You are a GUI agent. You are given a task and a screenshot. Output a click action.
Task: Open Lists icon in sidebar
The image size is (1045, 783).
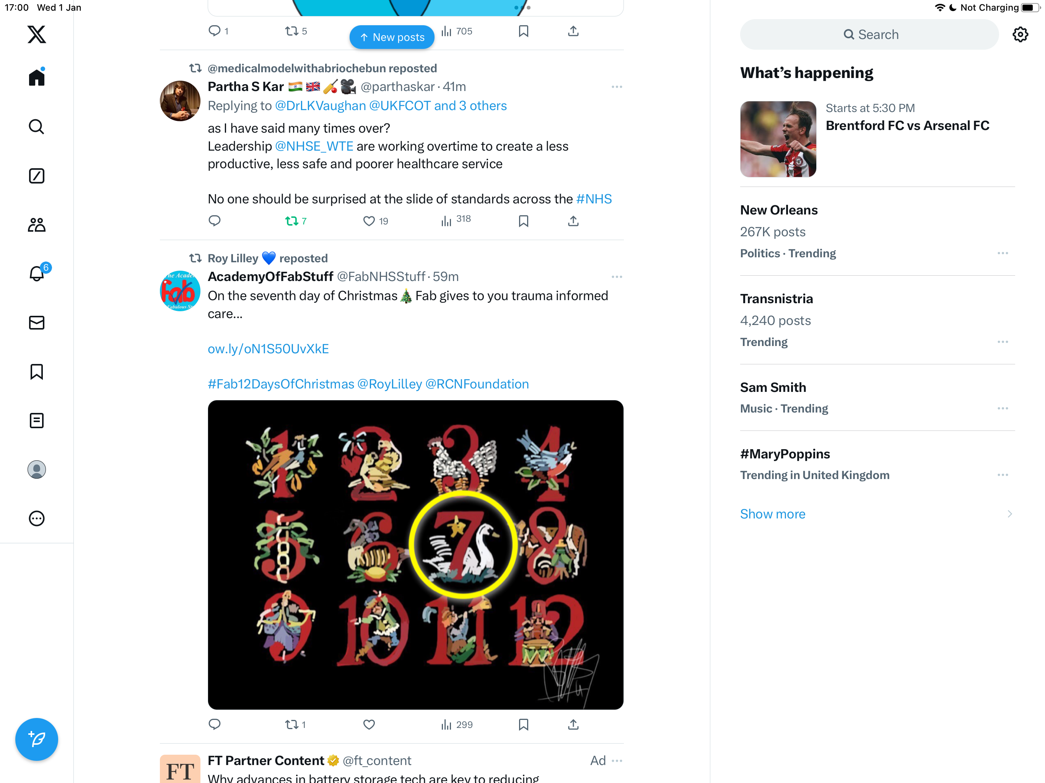(36, 420)
